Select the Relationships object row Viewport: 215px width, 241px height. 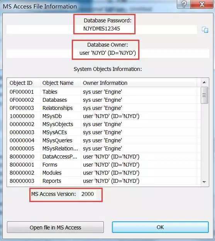click(104, 108)
